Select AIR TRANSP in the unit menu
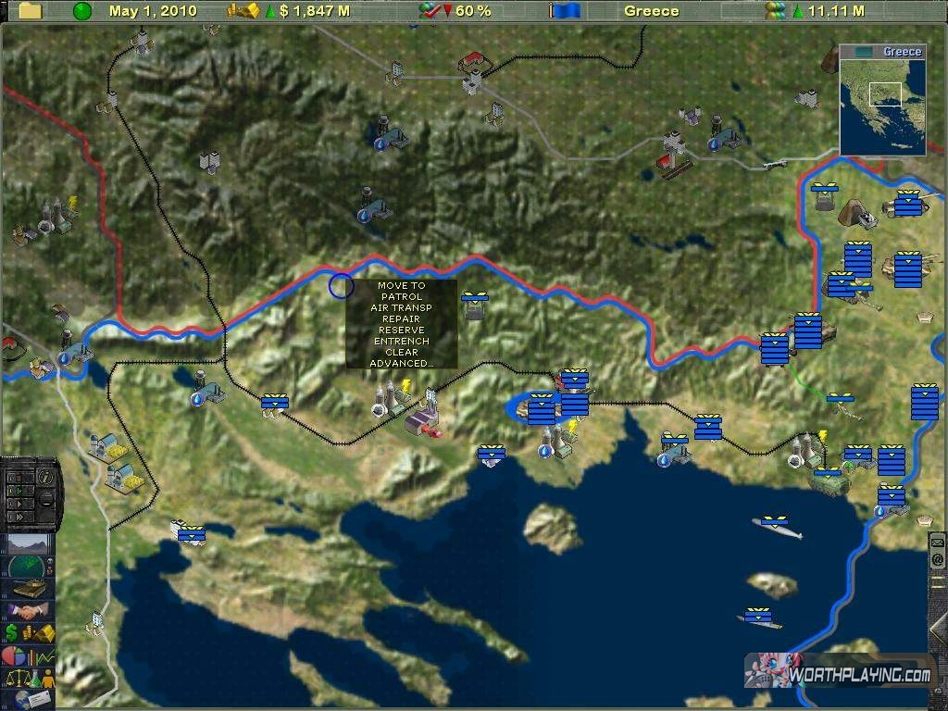 coord(402,308)
